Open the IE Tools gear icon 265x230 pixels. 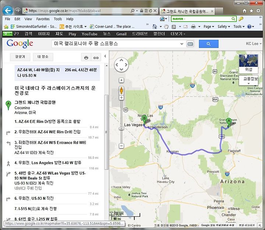[258, 11]
